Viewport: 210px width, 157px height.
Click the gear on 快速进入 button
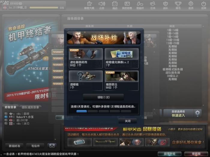(x=197, y=113)
